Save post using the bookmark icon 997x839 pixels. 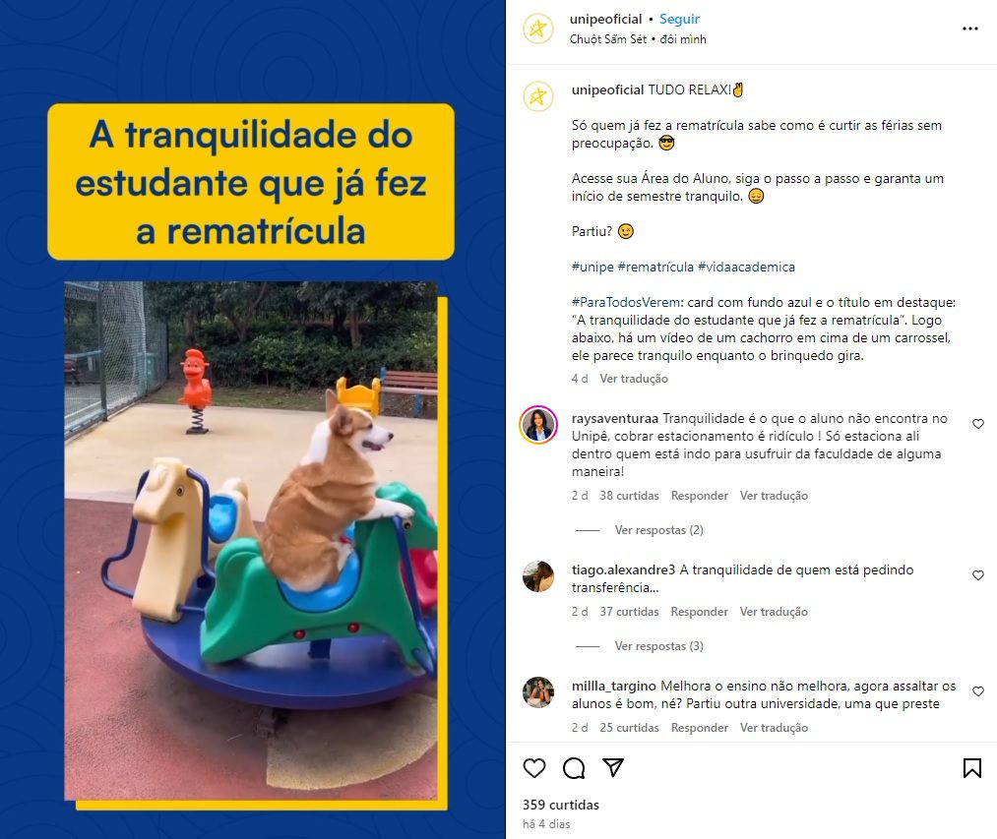click(x=972, y=768)
